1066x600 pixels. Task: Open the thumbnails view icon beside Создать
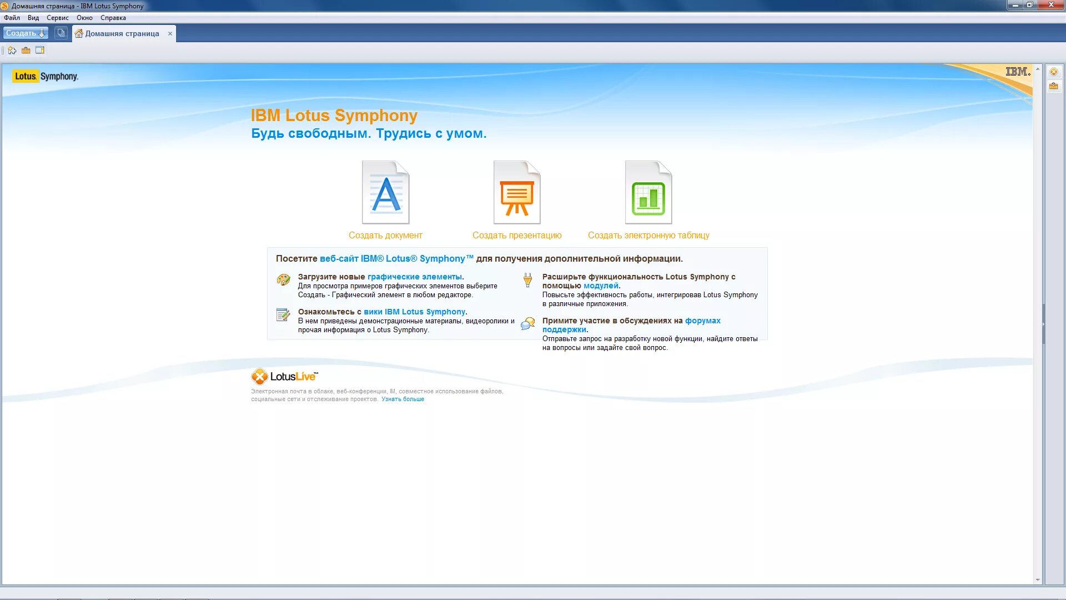(61, 33)
